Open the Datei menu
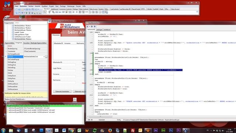The height and width of the screenshot is (133, 236). click(x=17, y=6)
